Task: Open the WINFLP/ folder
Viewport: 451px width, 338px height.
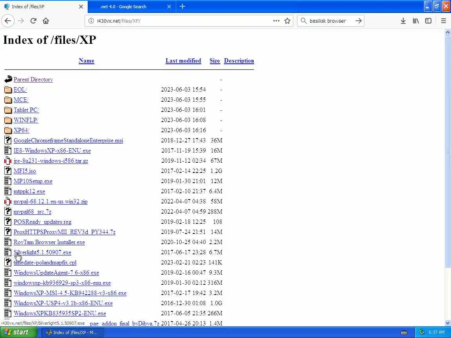Action: [x=26, y=120]
